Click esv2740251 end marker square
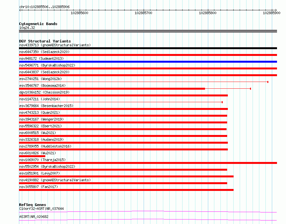Image resolution: width=286 pixels, height=224 pixels. click(268, 82)
